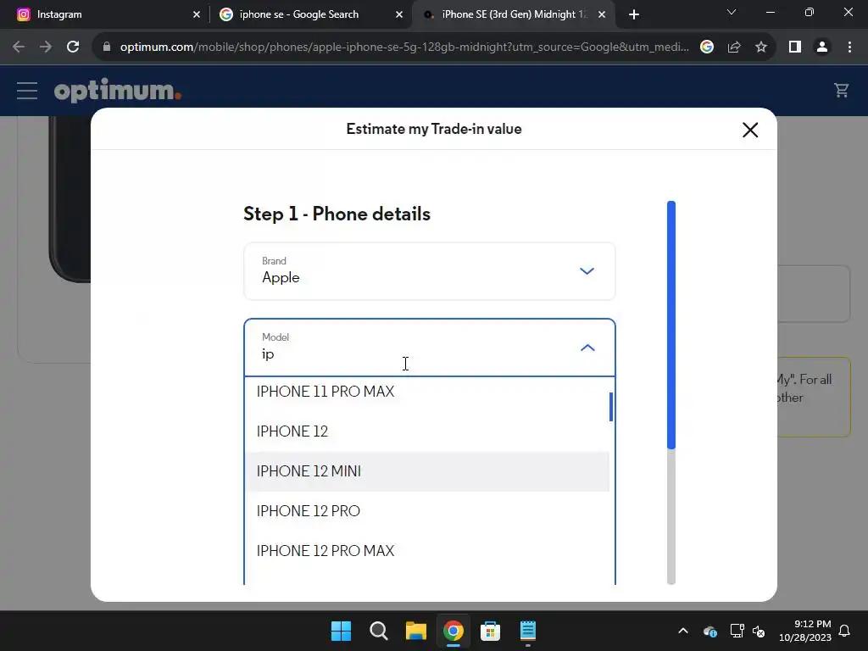Open the Windows Start menu
The image size is (868, 651).
pyautogui.click(x=341, y=631)
